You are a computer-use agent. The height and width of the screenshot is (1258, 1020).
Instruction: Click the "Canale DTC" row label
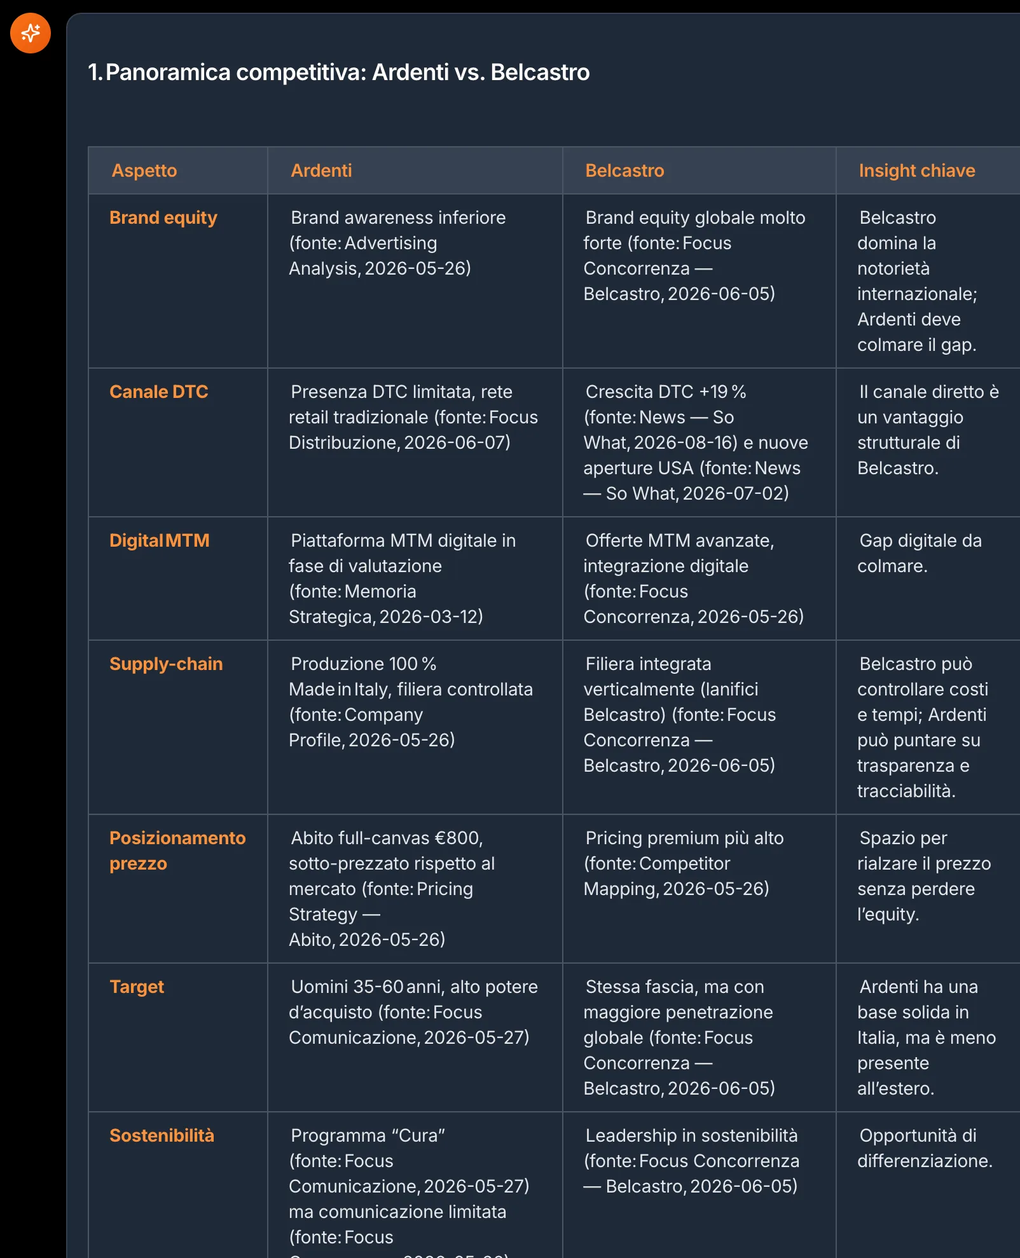pyautogui.click(x=159, y=392)
